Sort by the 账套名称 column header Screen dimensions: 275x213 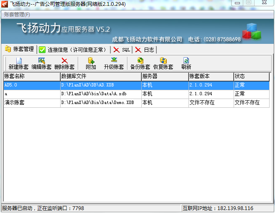(x=32, y=76)
